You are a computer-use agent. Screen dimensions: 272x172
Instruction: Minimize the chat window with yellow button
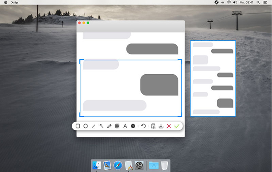[84, 23]
